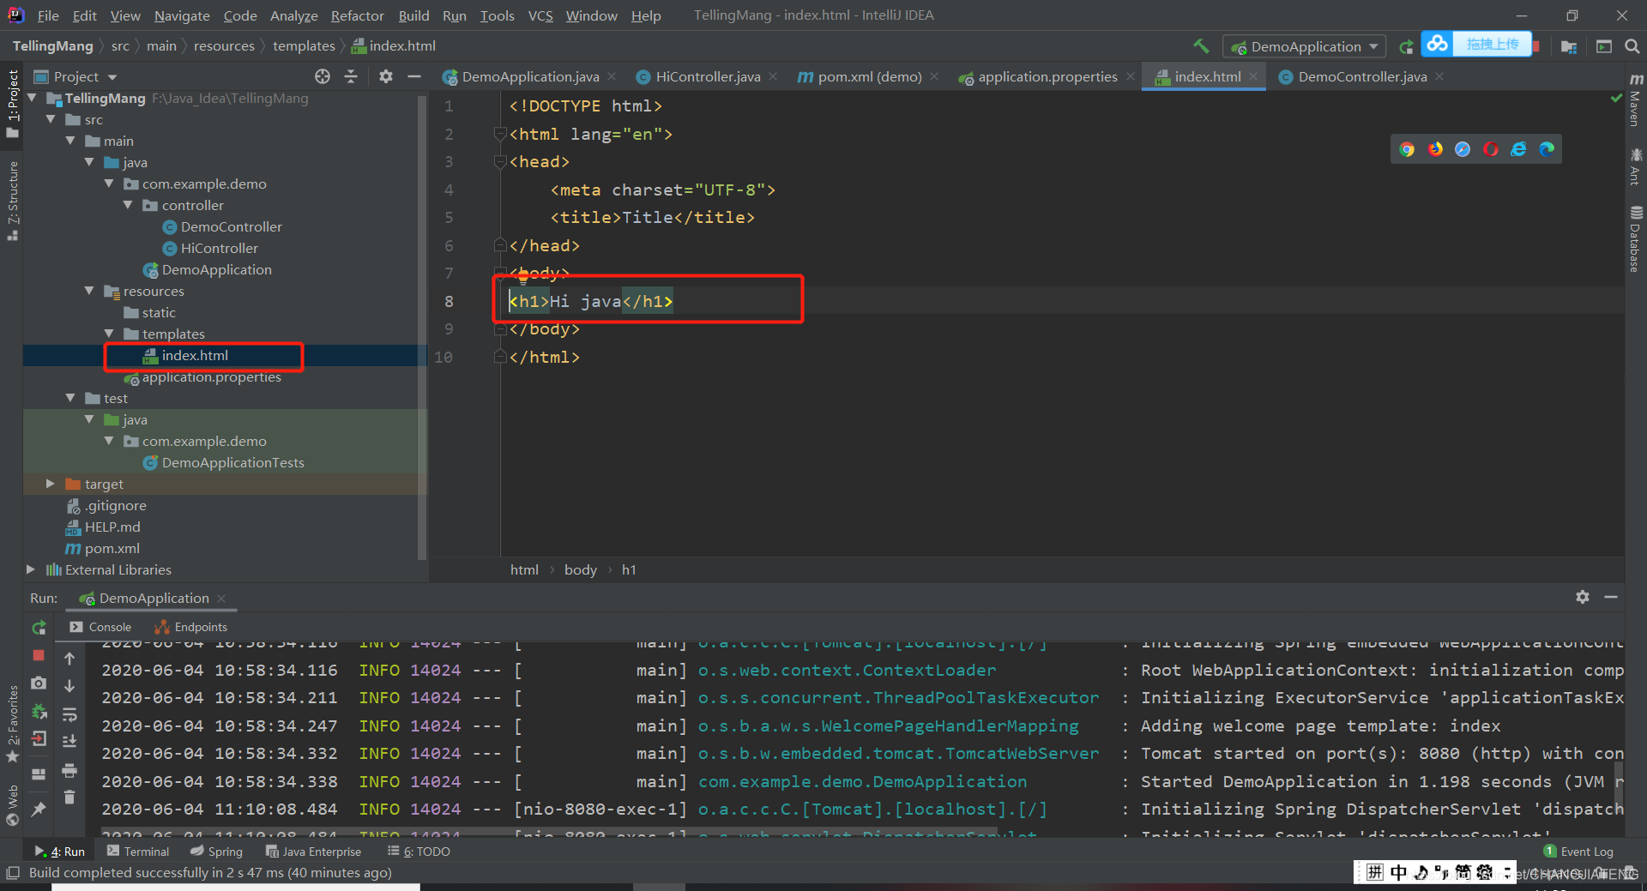The height and width of the screenshot is (891, 1647).
Task: Click the up arrow in console toolbar
Action: tap(69, 659)
